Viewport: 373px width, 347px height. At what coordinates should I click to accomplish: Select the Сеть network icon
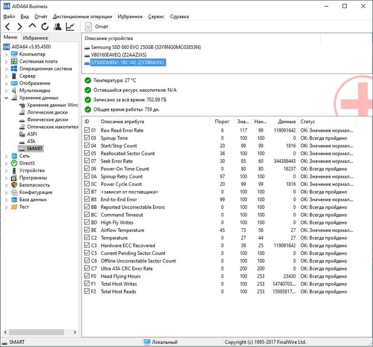[x=14, y=156]
